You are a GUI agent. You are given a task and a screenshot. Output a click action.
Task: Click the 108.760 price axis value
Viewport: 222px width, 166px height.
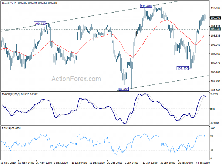click(x=215, y=54)
